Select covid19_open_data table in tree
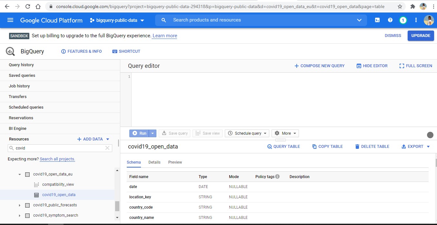437x225 pixels. [x=59, y=195]
